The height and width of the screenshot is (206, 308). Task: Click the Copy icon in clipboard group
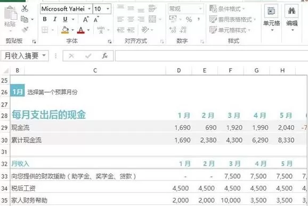25,19
